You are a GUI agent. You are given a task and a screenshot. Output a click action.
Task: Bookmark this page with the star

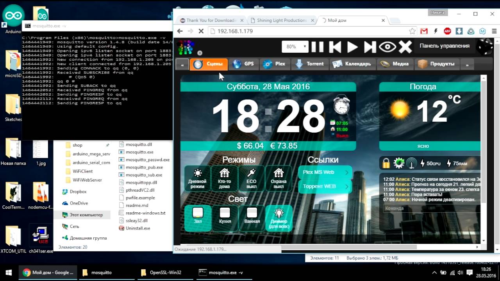pyautogui.click(x=412, y=31)
